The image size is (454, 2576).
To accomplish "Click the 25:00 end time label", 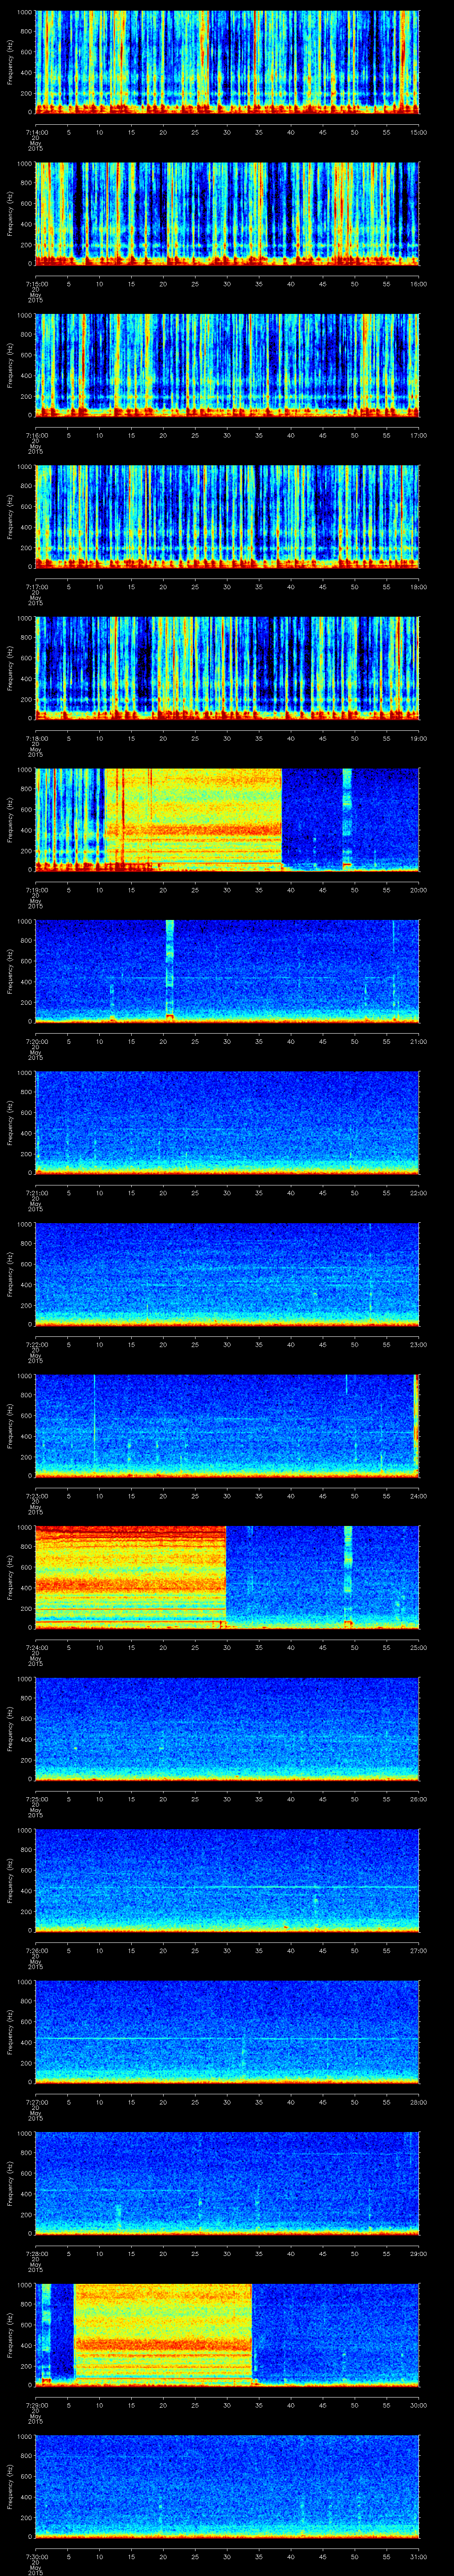I will 418,1647.
